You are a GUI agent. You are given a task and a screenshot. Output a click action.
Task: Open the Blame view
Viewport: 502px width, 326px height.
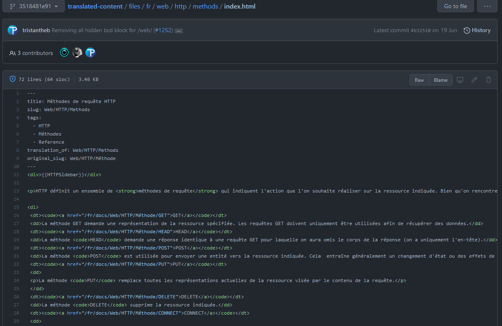441,80
